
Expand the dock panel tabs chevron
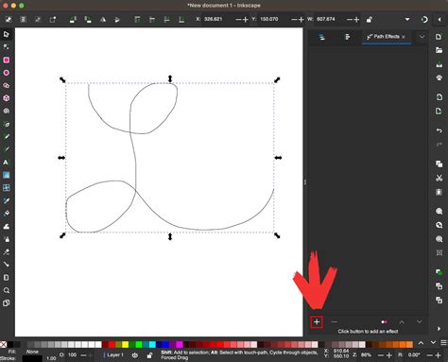tap(422, 37)
